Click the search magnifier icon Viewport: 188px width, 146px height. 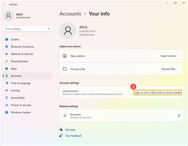point(49,29)
